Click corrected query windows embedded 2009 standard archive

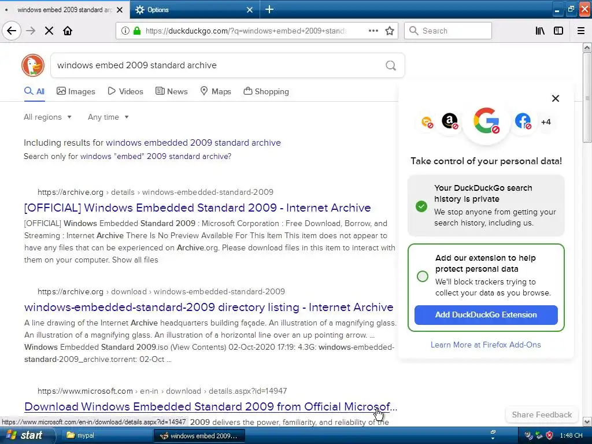click(193, 143)
